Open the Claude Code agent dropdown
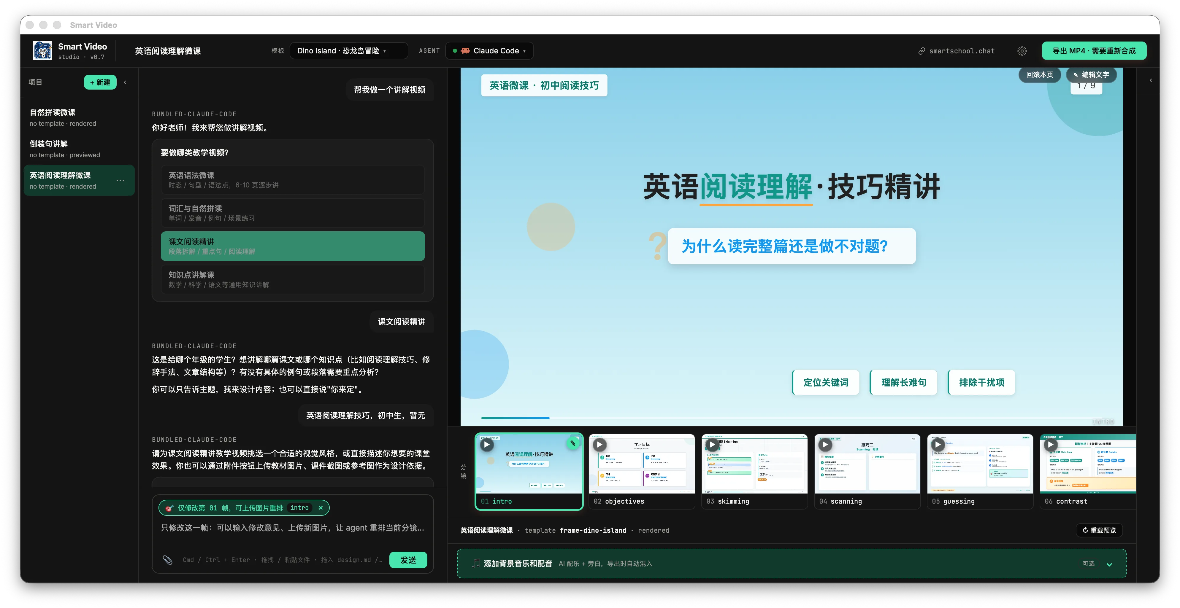Image resolution: width=1180 pixels, height=608 pixels. [490, 51]
